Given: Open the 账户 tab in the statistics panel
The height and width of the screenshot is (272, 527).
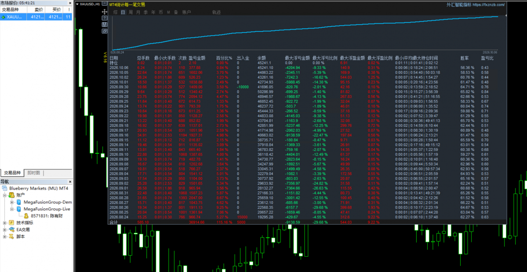Looking at the screenshot, I should click(x=186, y=12).
